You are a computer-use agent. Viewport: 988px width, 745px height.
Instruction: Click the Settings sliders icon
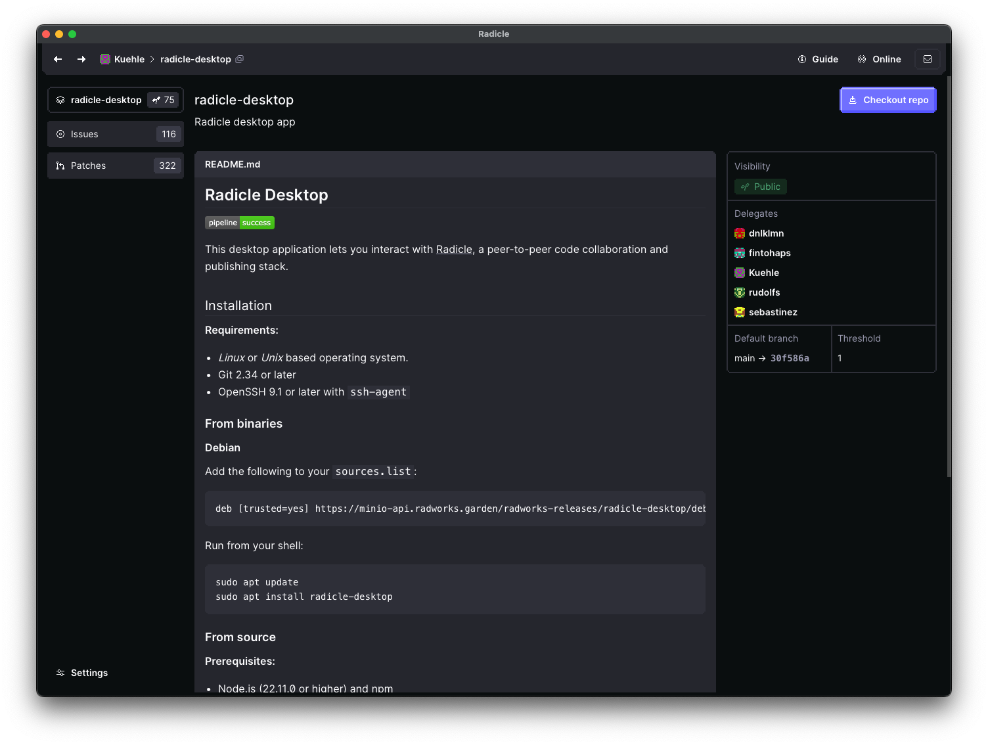[60, 673]
